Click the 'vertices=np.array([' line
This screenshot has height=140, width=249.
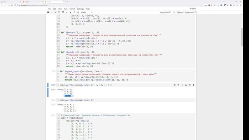(77, 121)
